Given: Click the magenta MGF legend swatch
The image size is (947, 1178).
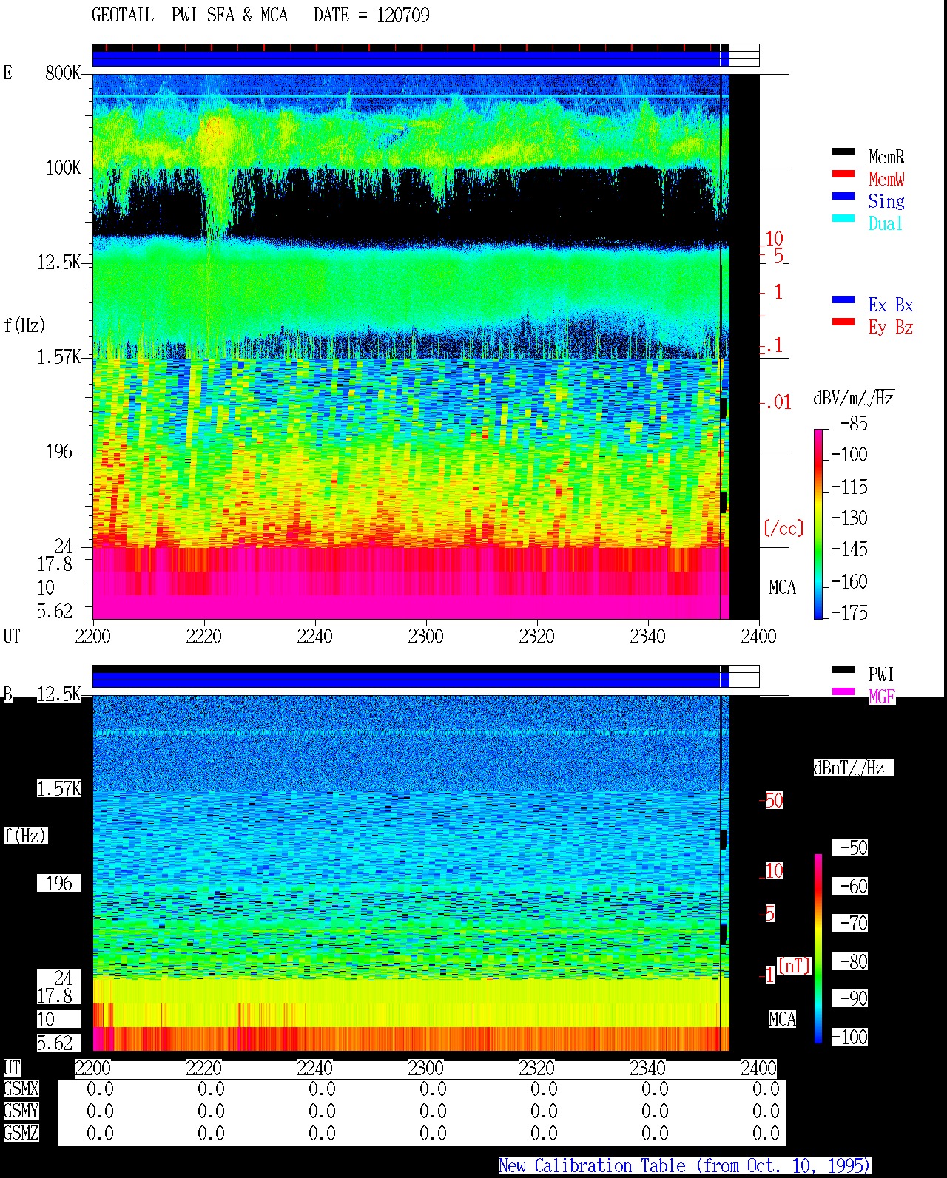Looking at the screenshot, I should 843,692.
